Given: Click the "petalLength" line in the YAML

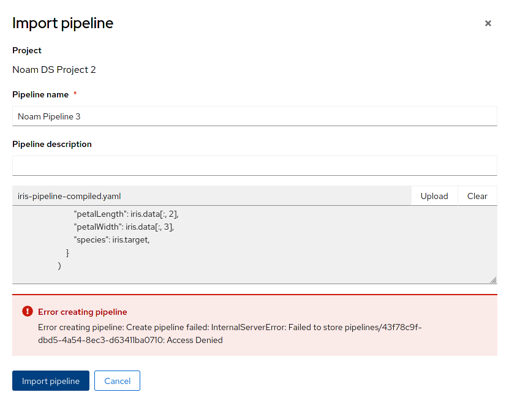Looking at the screenshot, I should (126, 214).
